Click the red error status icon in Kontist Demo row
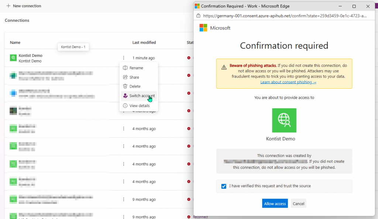The width and height of the screenshot is (378, 219). click(x=189, y=58)
